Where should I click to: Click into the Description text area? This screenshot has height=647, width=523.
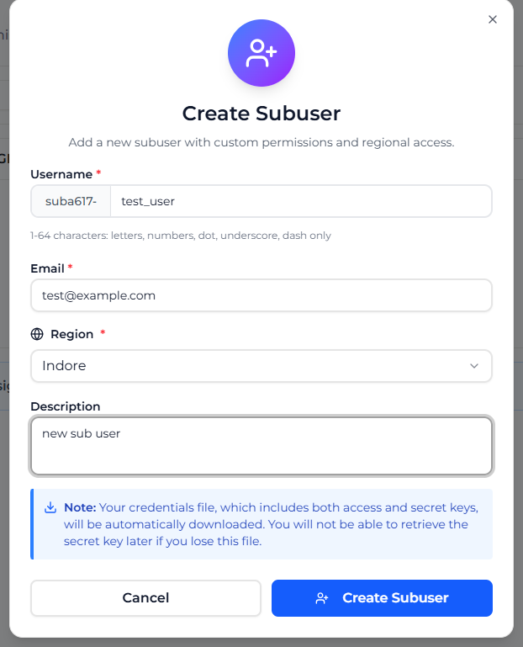(261, 446)
